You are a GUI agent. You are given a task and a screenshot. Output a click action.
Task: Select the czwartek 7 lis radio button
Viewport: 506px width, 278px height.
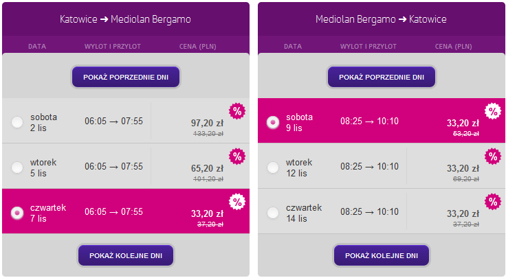(18, 213)
